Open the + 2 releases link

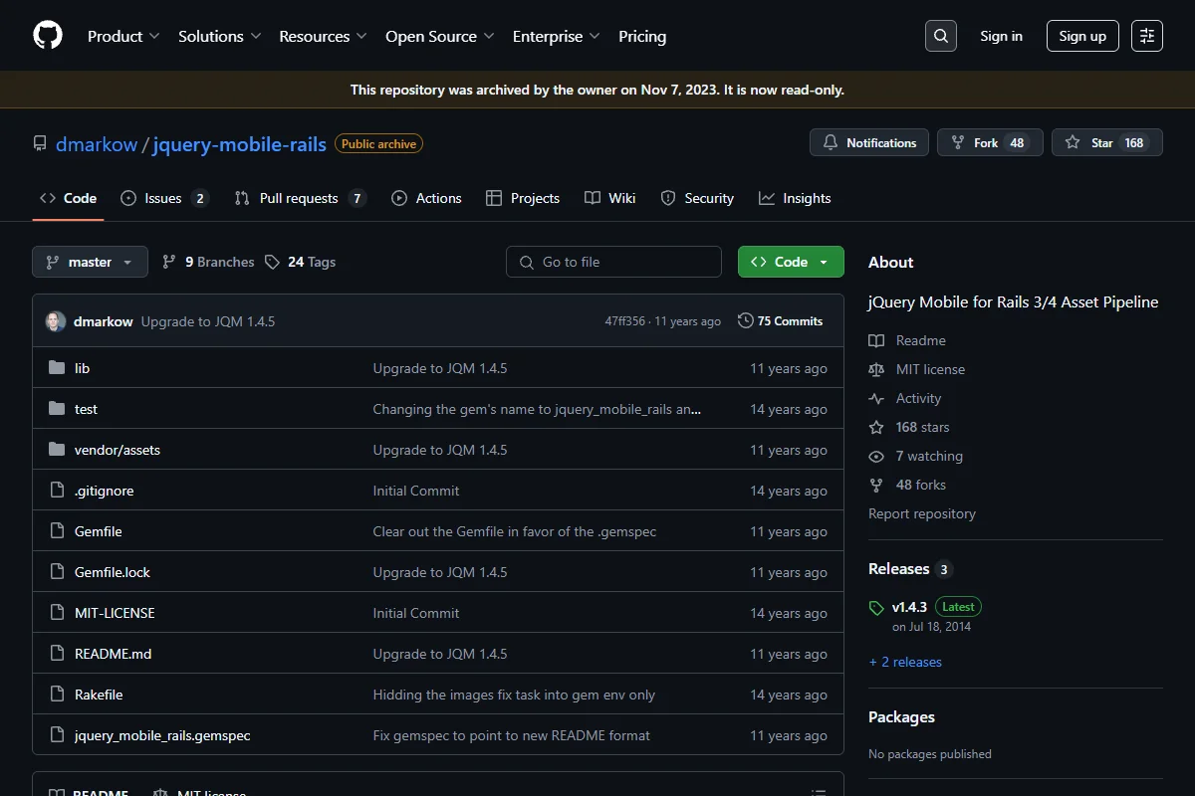[905, 662]
